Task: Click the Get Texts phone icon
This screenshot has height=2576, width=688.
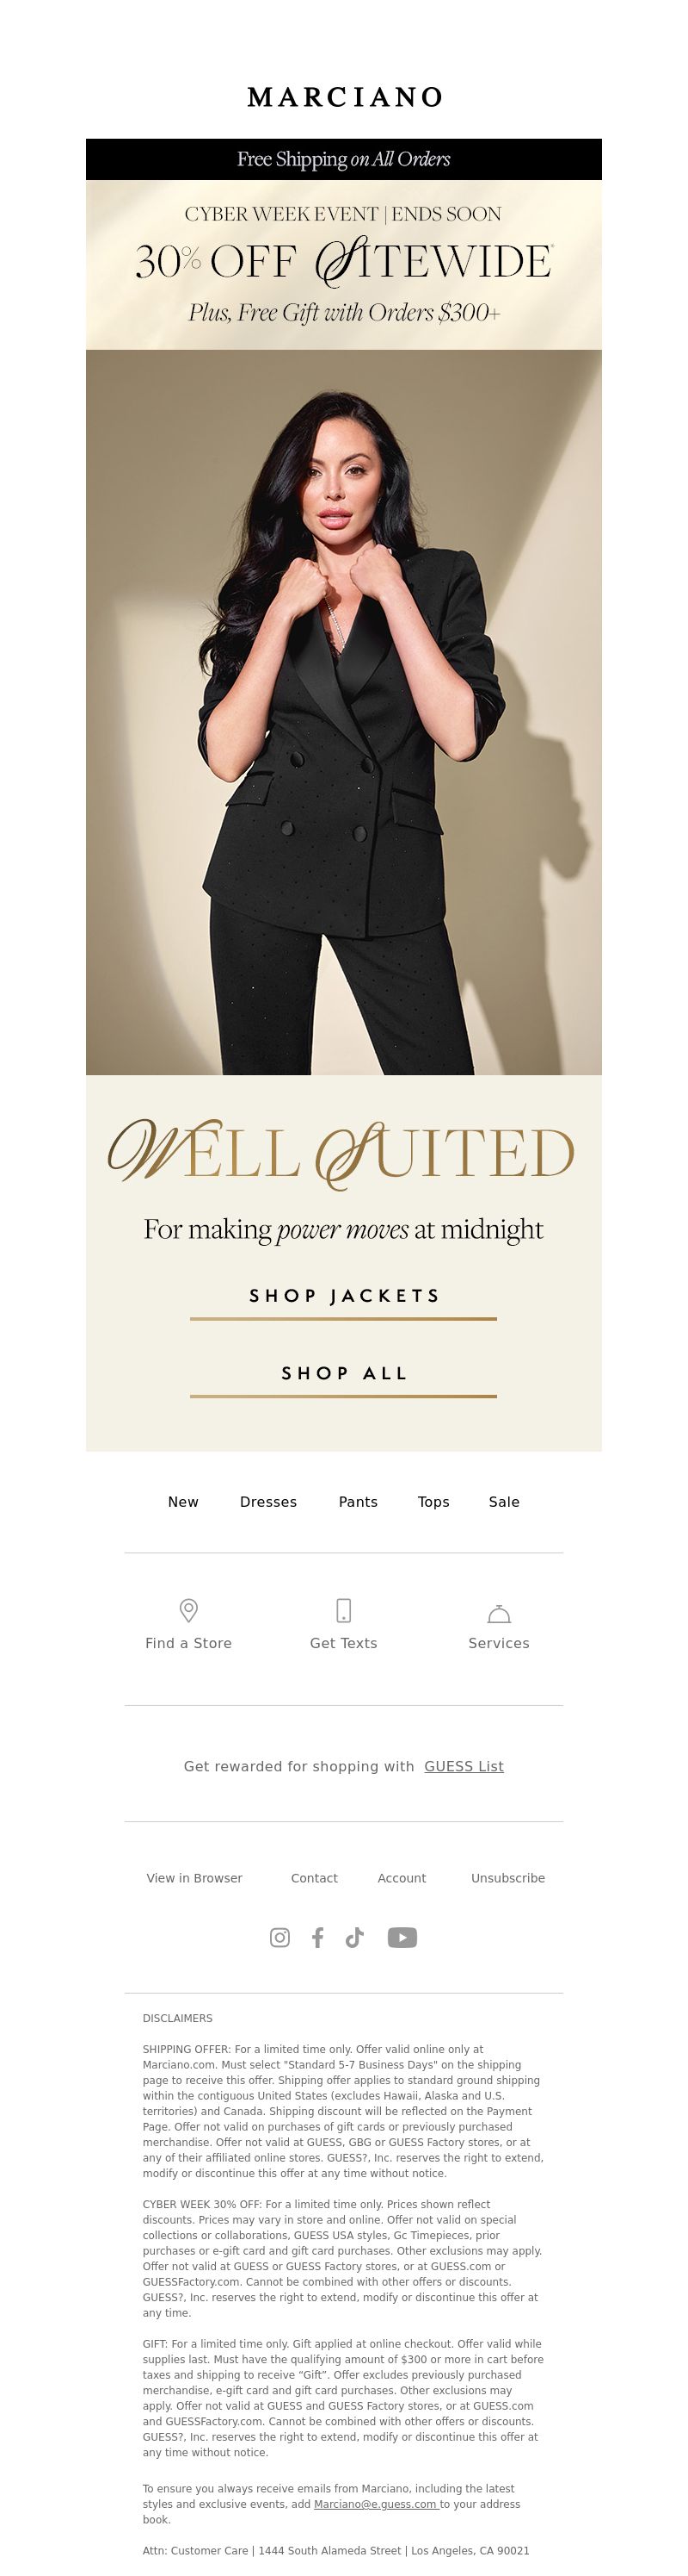Action: tap(343, 1610)
